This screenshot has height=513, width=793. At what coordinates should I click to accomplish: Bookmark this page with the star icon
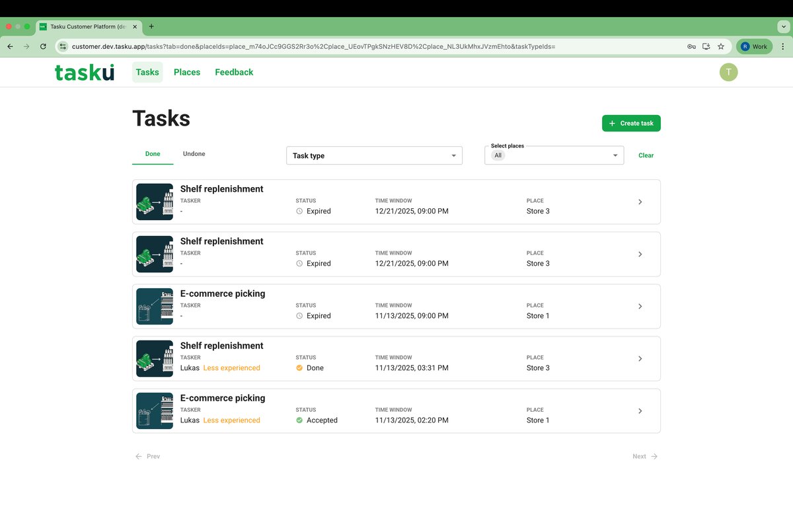(x=721, y=47)
